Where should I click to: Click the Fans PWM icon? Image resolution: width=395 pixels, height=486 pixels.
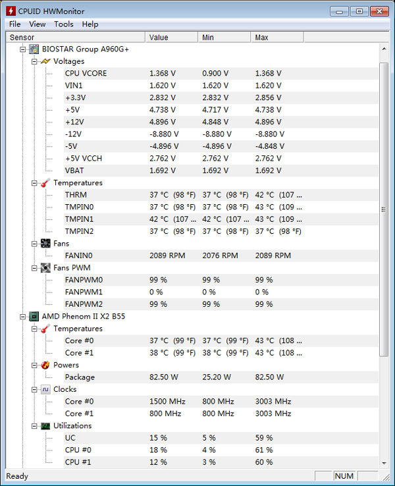[x=45, y=268]
